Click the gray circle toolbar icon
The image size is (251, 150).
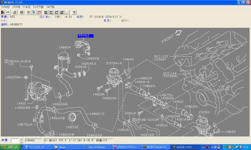28,12
